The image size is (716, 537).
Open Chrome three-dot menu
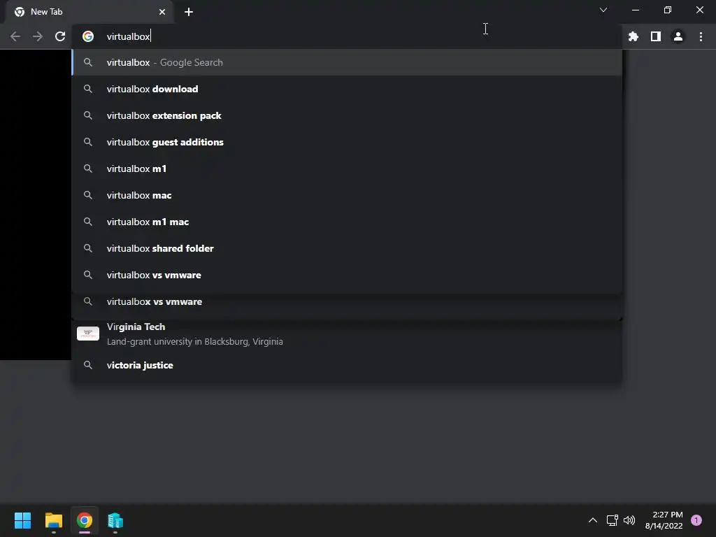tap(701, 36)
